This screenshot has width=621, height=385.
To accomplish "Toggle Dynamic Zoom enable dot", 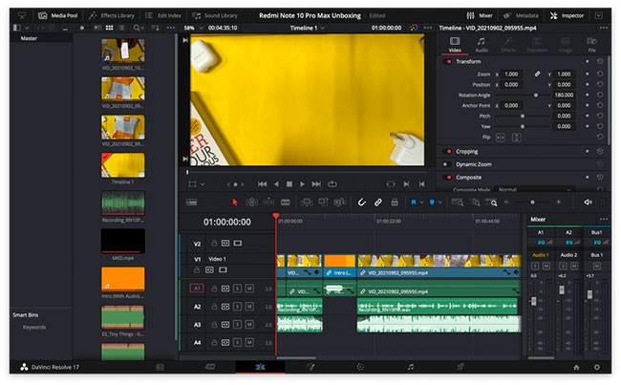I will coord(445,164).
